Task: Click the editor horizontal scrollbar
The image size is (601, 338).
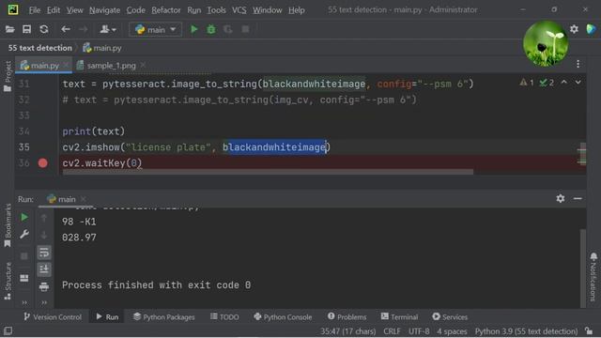Action: point(268,172)
